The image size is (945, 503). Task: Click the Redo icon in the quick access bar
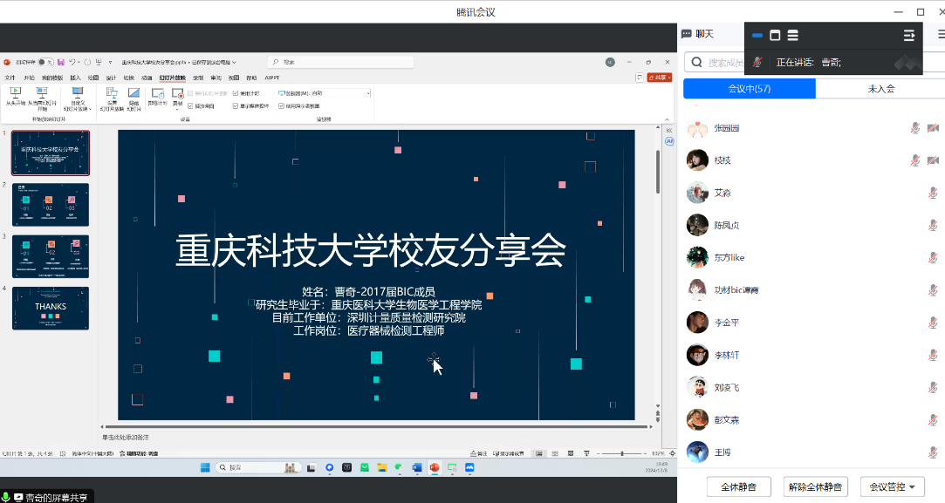87,62
